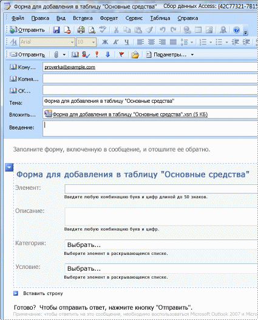This screenshot has width=258, height=320.
Task: Toggle Italic К formatting
Action: (116, 42)
